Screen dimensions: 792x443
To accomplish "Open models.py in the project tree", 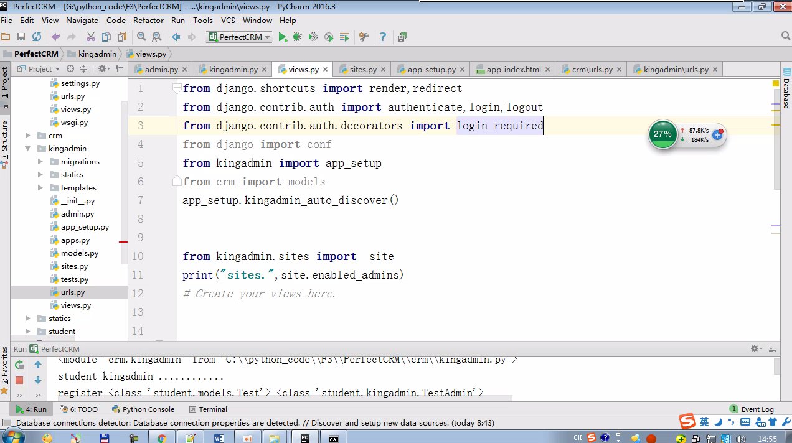I will [79, 253].
